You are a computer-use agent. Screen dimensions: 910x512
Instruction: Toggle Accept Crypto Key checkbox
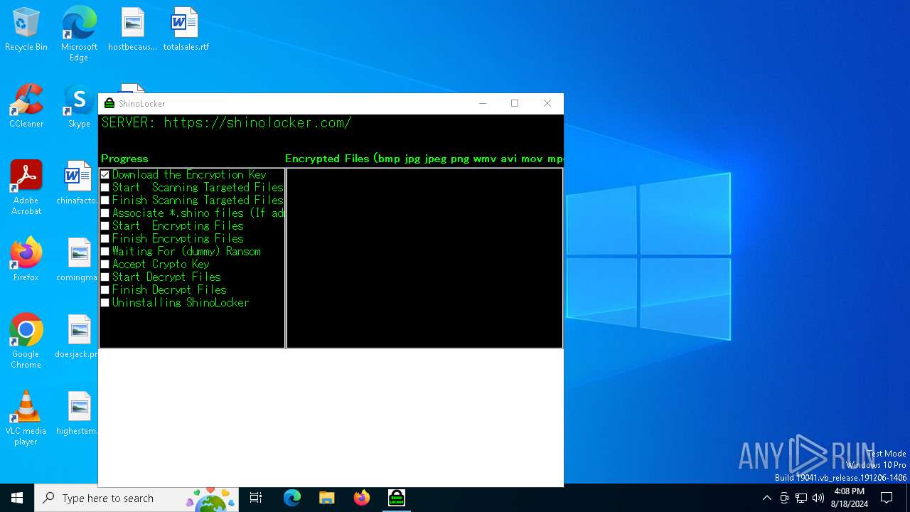click(x=105, y=265)
